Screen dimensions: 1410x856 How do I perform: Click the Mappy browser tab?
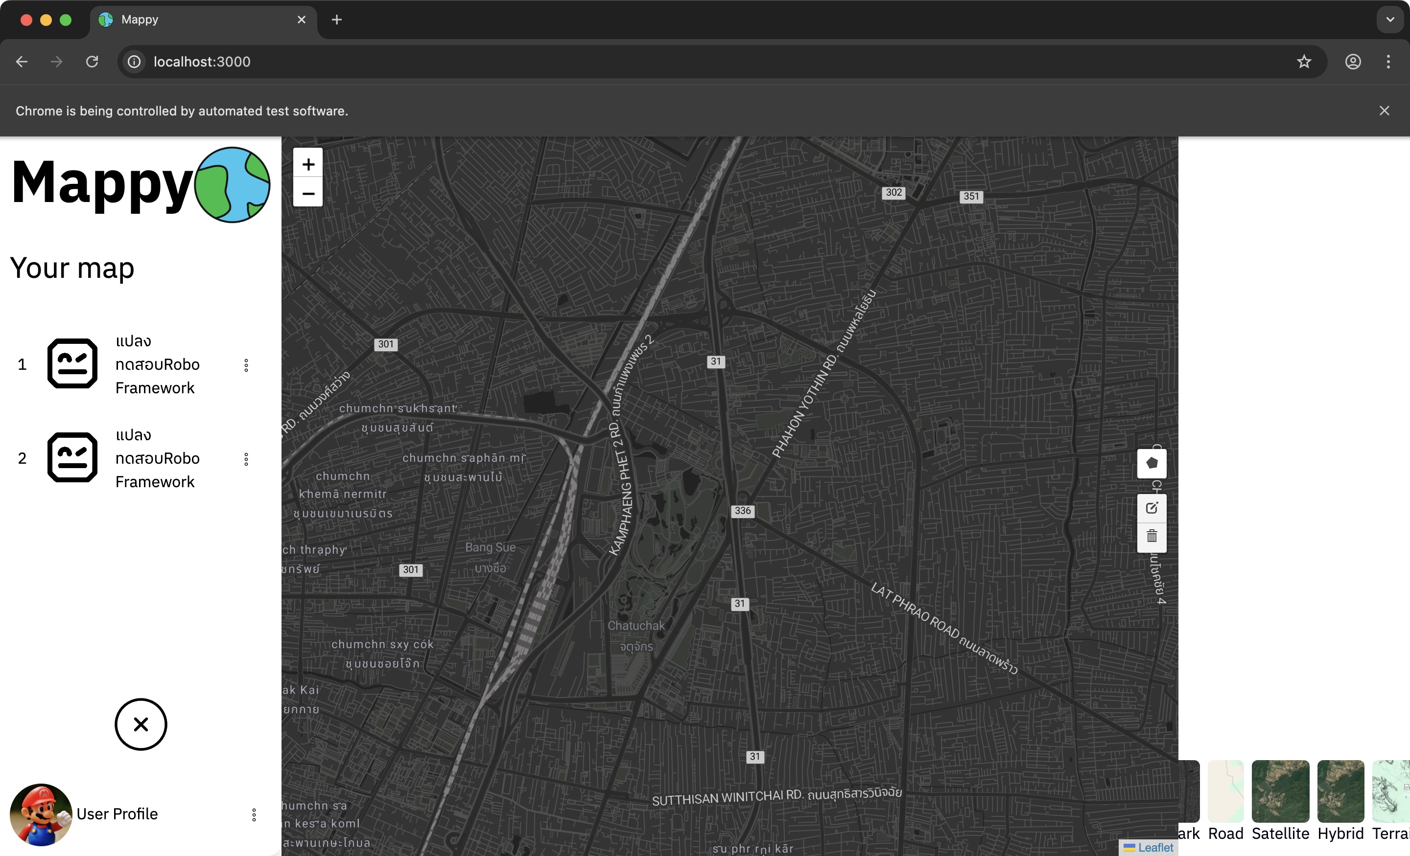coord(203,20)
